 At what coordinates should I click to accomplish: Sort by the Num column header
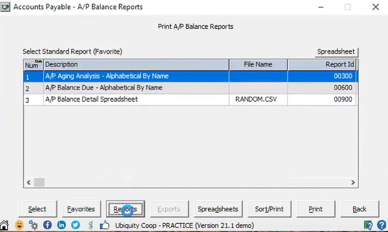tap(34, 65)
